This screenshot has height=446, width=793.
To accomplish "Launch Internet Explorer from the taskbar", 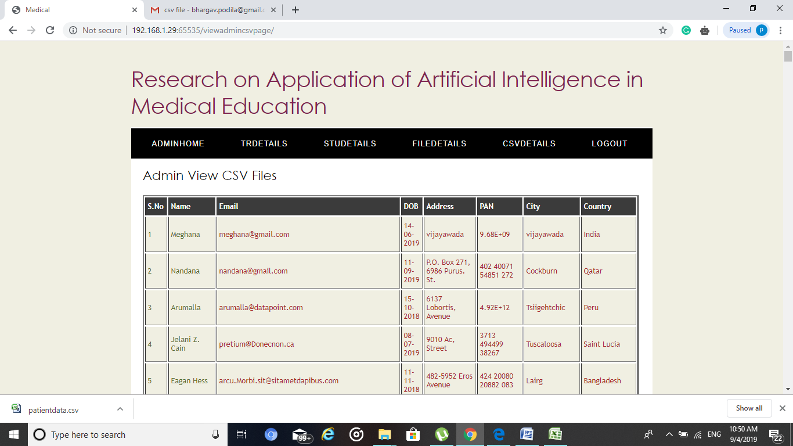I will (x=329, y=434).
